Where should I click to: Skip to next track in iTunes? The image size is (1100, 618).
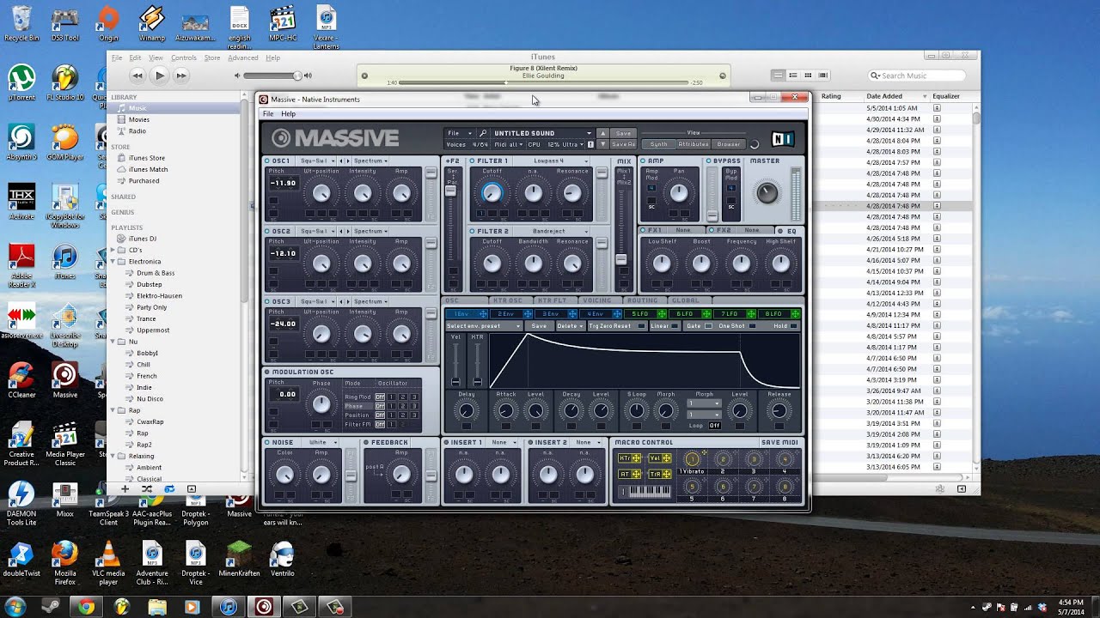click(x=181, y=76)
